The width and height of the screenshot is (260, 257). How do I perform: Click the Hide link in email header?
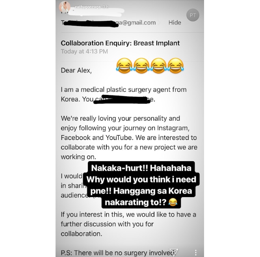coord(175,22)
